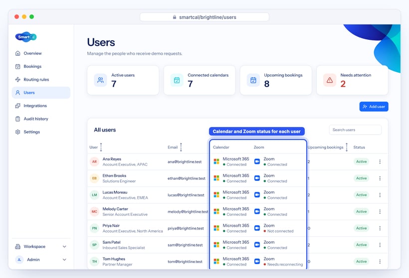Image resolution: width=409 pixels, height=278 pixels.
Task: Open the Overview page
Action: [41, 53]
